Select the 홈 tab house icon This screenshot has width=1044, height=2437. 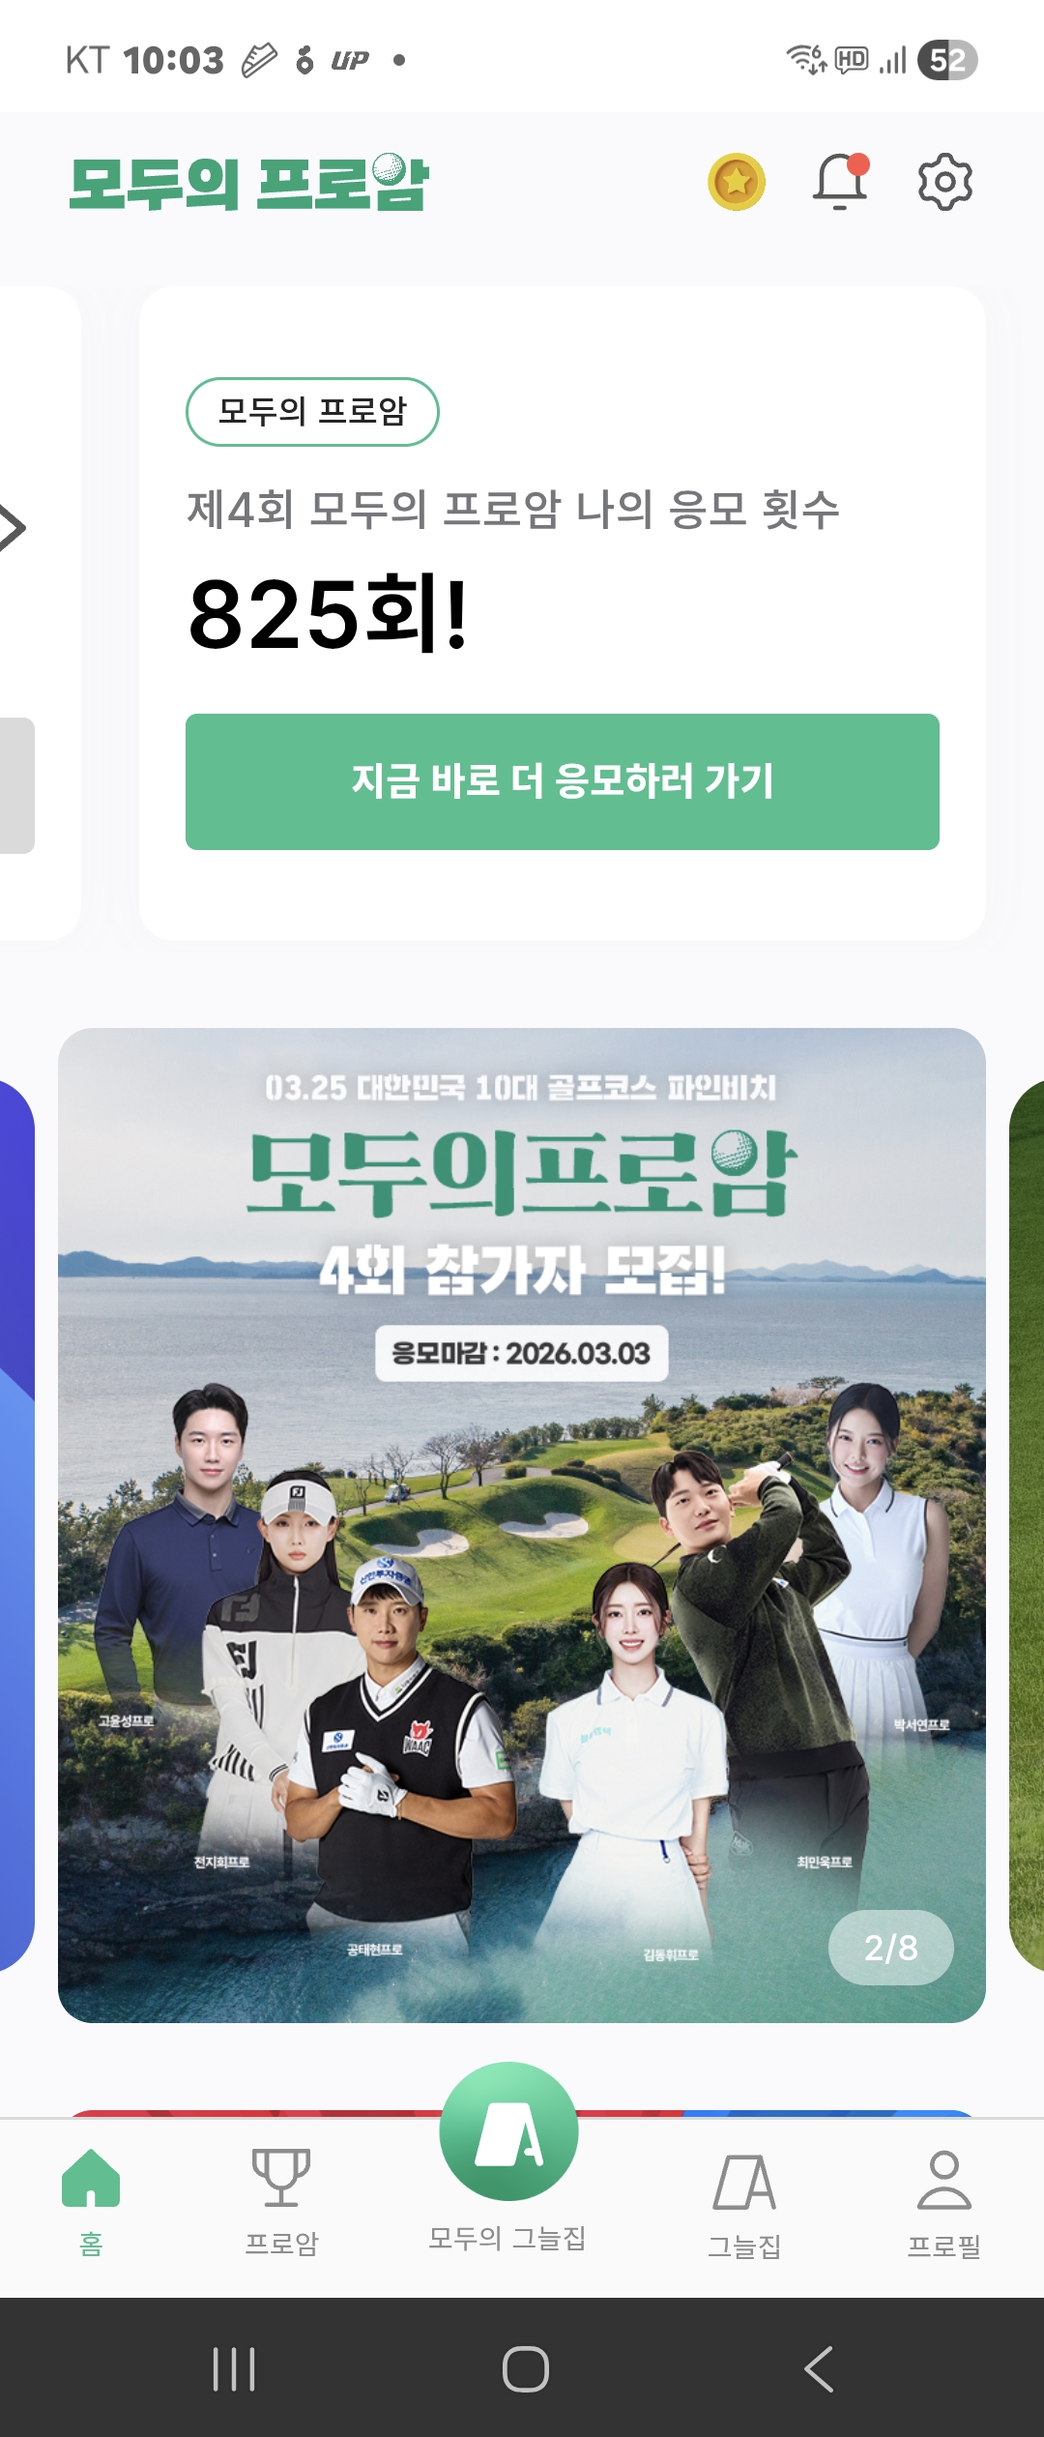tap(91, 2178)
